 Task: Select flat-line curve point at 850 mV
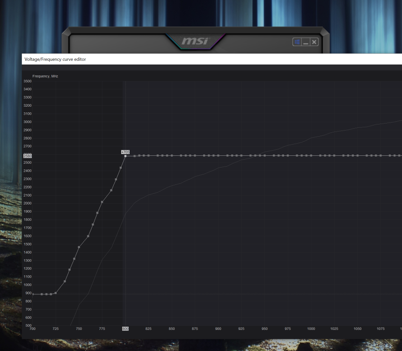click(172, 156)
